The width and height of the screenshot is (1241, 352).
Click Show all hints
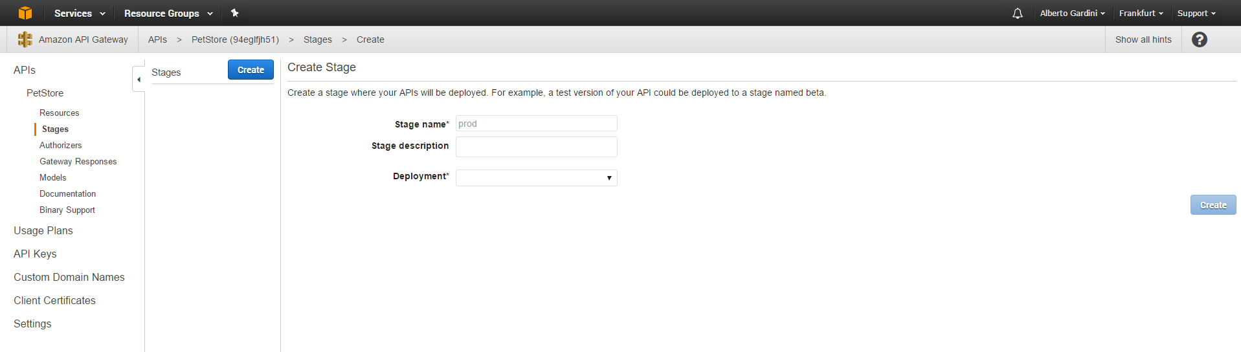(x=1143, y=39)
